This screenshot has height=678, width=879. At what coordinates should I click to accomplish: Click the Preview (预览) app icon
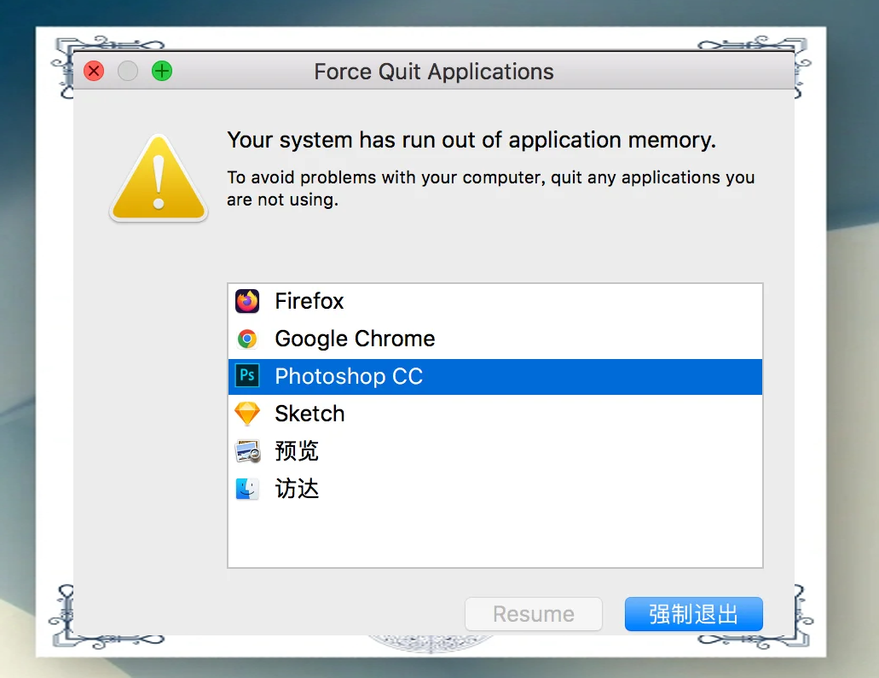coord(247,451)
